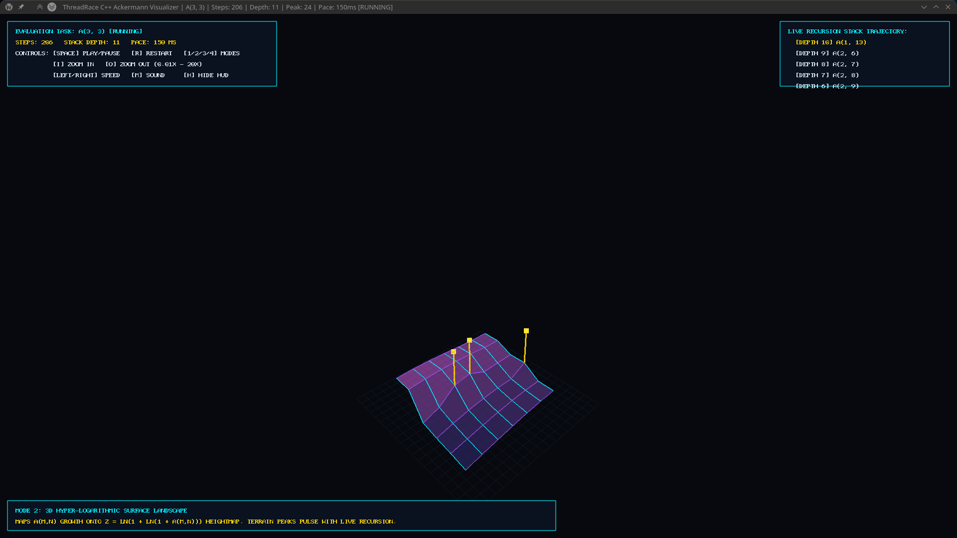Click the Live Recursion Stack Trajectory heading
957x538 pixels.
pyautogui.click(x=847, y=31)
